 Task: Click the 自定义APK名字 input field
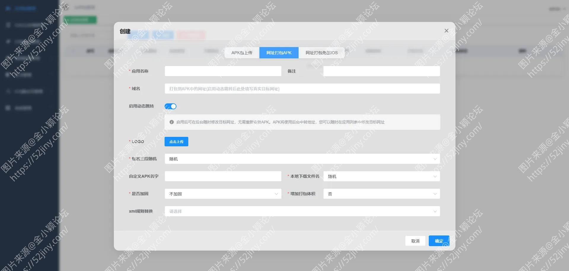223,176
